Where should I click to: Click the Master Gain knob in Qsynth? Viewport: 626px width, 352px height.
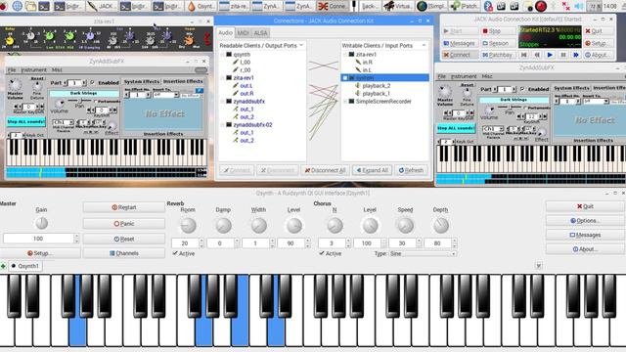[x=41, y=223]
